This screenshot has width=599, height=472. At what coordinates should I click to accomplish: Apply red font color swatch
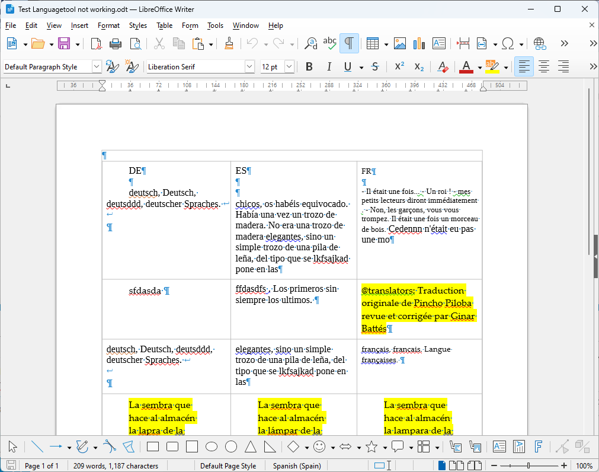(466, 67)
